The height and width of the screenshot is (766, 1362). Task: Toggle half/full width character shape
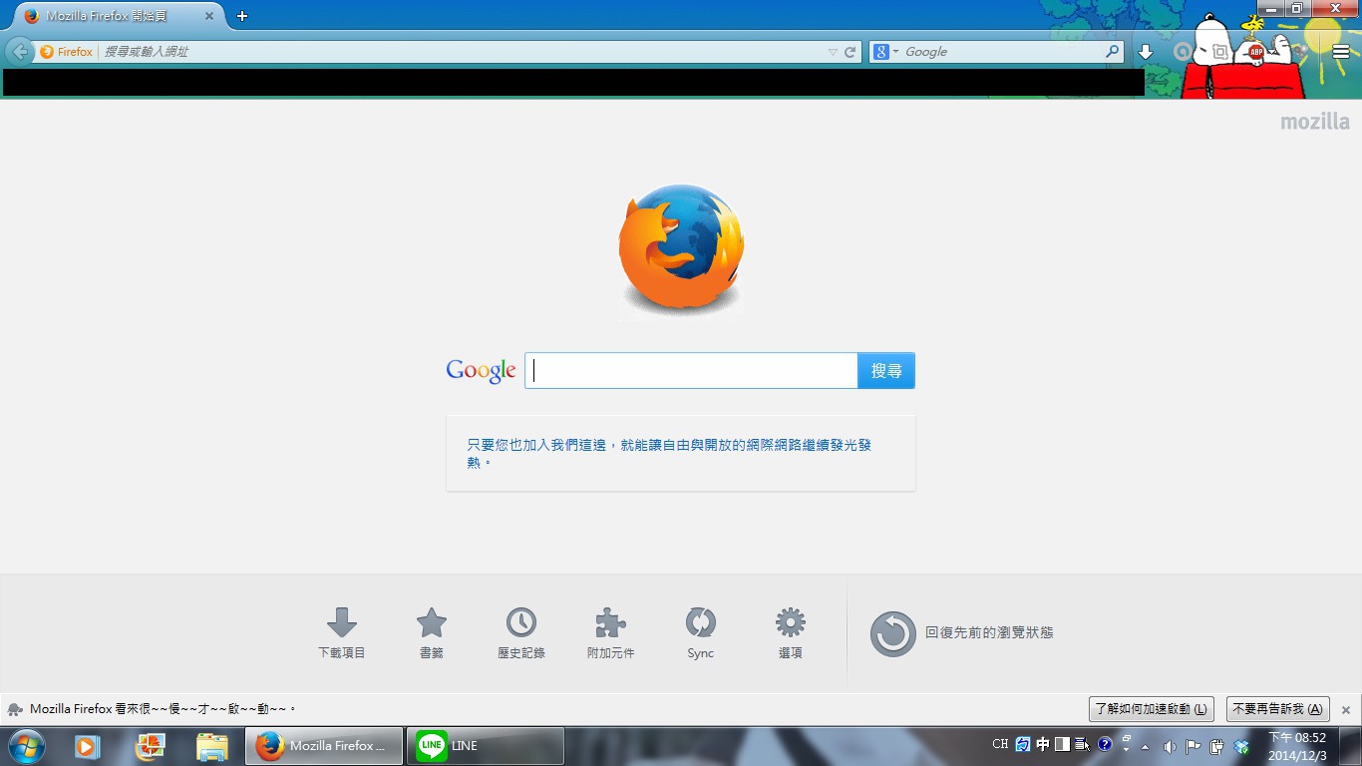pyautogui.click(x=1062, y=744)
